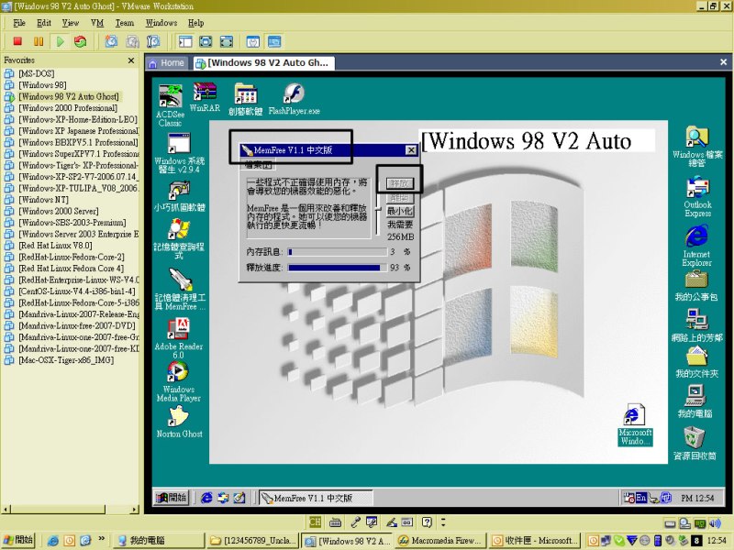The height and width of the screenshot is (550, 734).
Task: Click the Reset virtual machine toolbar icon
Action: (81, 41)
